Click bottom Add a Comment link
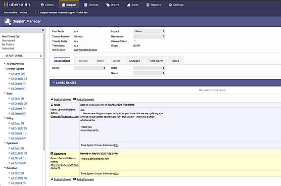This screenshot has height=186, width=281. (x=85, y=179)
